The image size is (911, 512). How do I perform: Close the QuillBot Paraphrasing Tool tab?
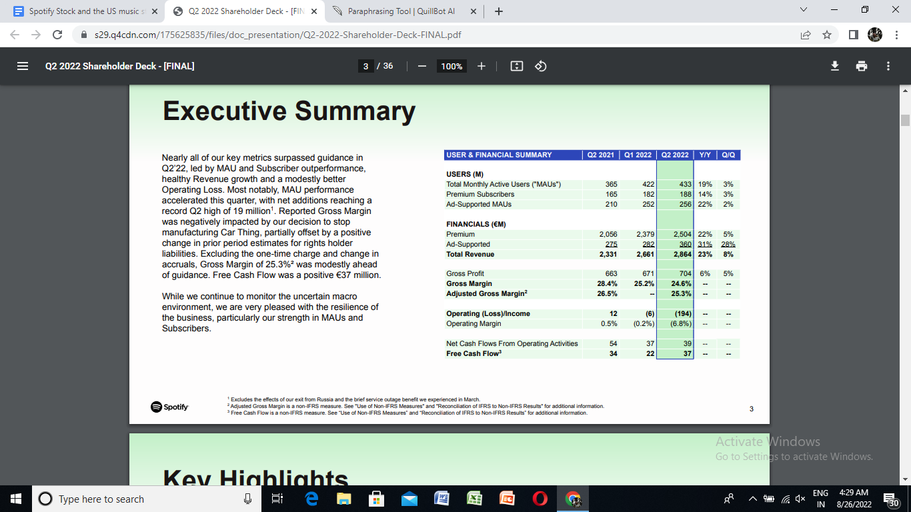(x=473, y=11)
